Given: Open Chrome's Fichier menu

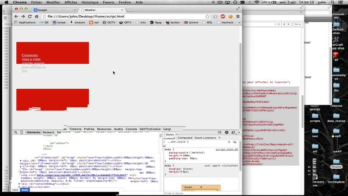Looking at the screenshot, I should point(36,2).
